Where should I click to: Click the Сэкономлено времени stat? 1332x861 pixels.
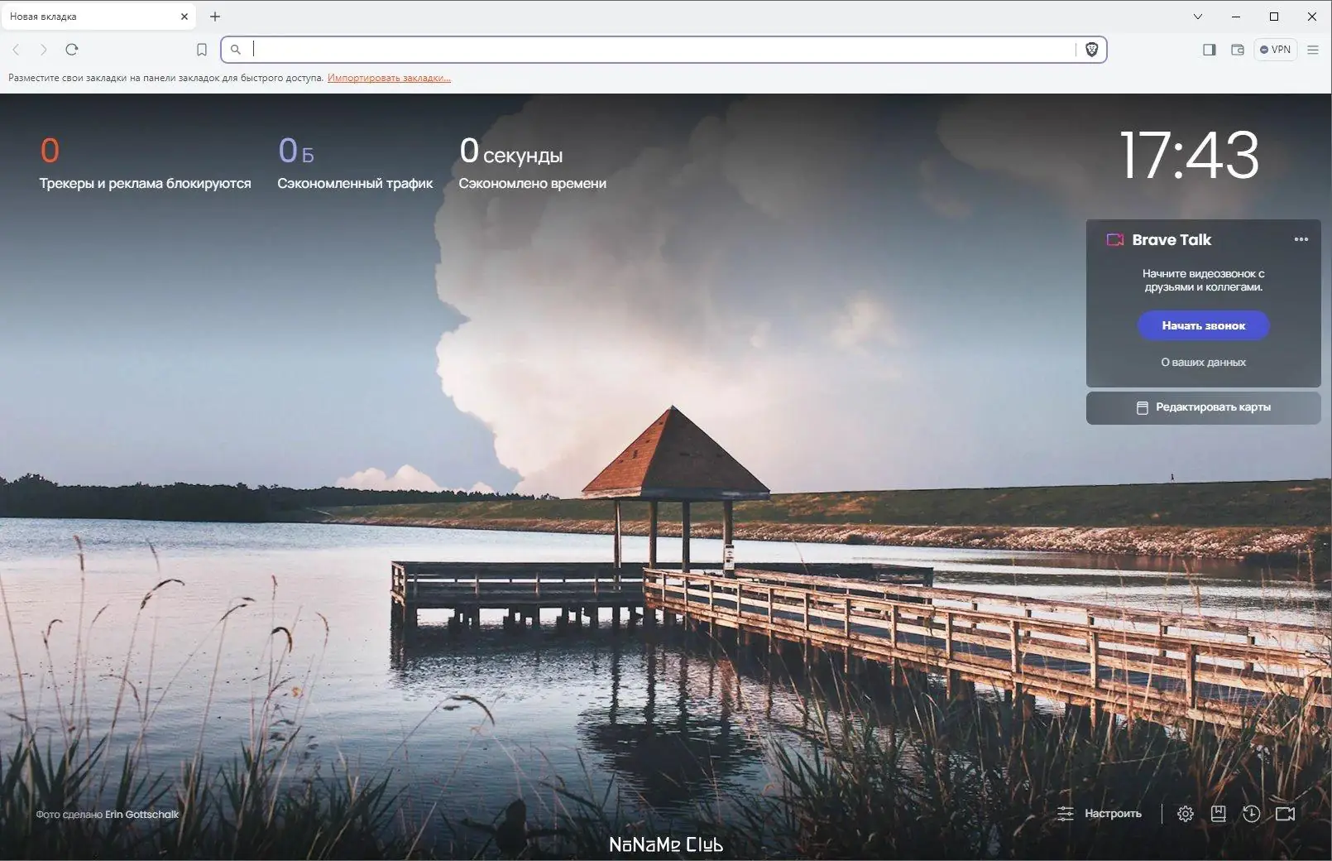532,164
